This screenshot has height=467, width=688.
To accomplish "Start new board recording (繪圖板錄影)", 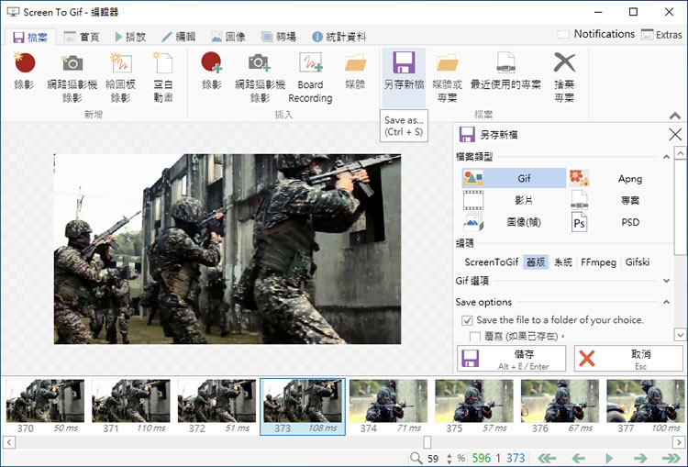I will click(120, 78).
